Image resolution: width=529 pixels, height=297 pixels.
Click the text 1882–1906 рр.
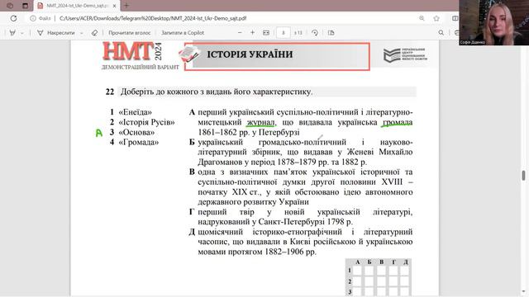click(291, 252)
